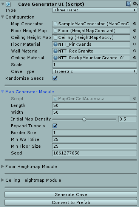Open the Type dropdown showing Three Tiered
The height and width of the screenshot is (207, 139).
94,10
